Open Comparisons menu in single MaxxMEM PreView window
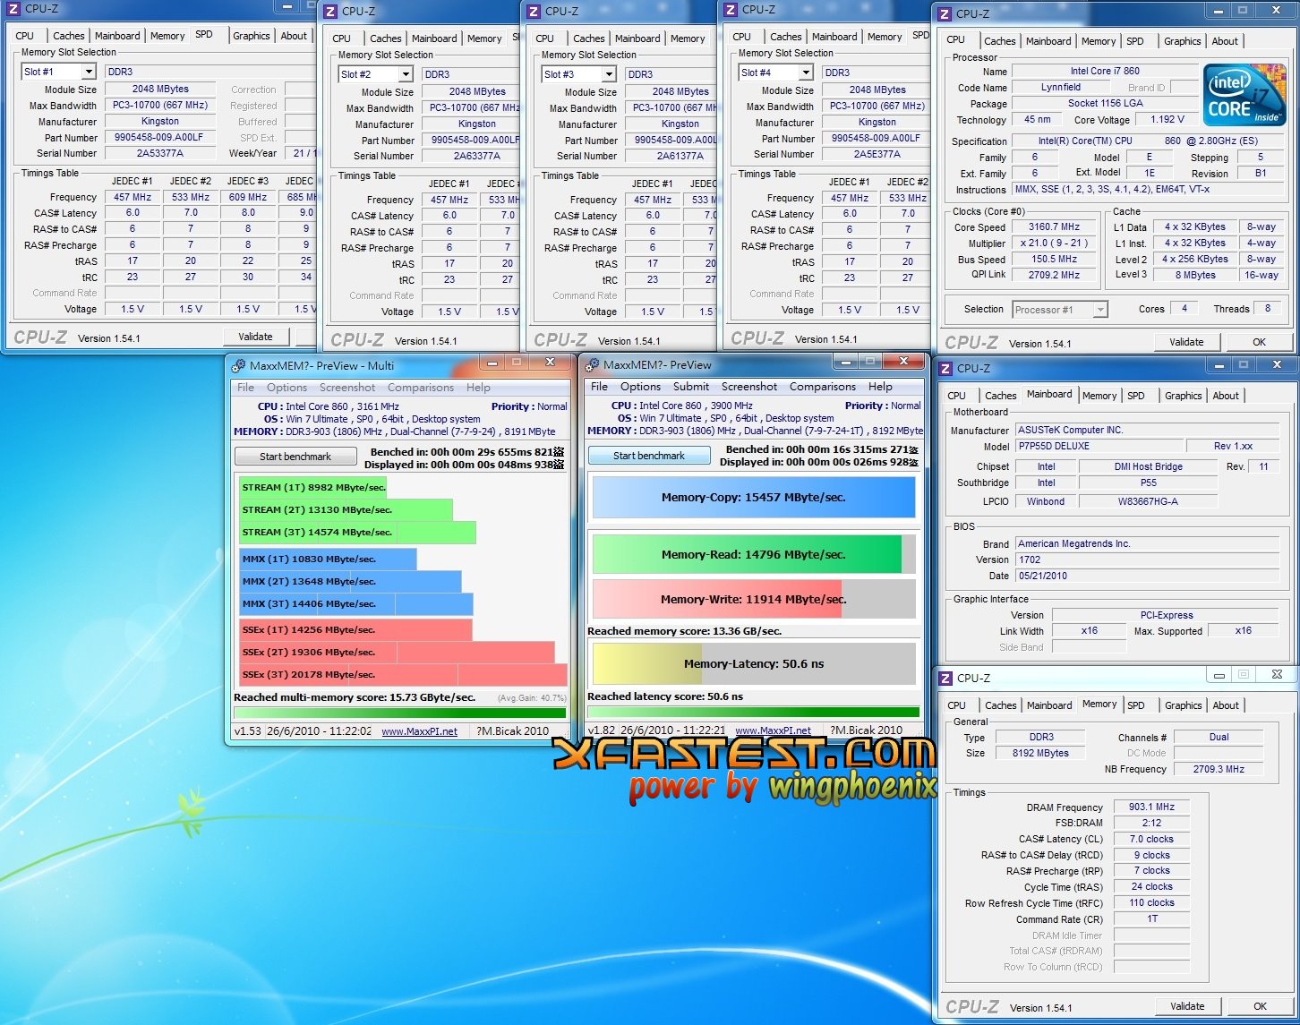This screenshot has height=1025, width=1300. (822, 387)
